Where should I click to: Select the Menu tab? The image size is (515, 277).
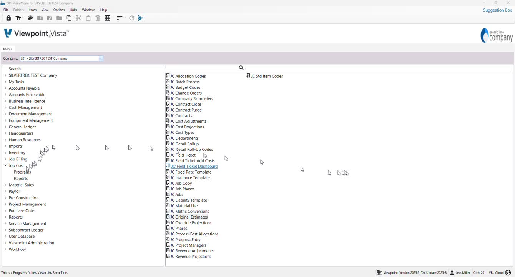pos(7,49)
